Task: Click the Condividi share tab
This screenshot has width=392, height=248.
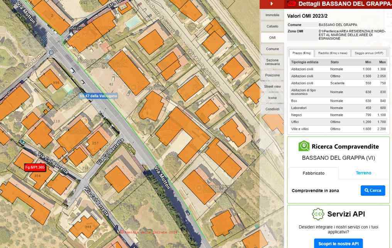Action: tap(272, 109)
